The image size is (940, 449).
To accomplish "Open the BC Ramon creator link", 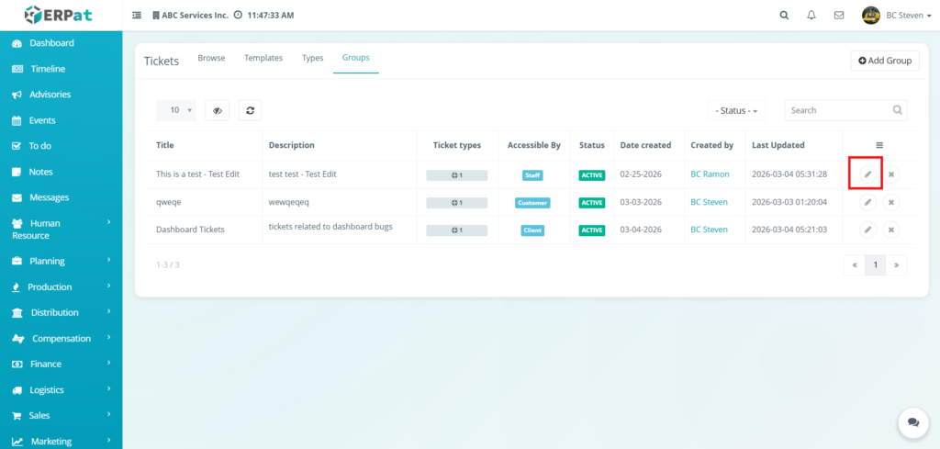I will 710,174.
